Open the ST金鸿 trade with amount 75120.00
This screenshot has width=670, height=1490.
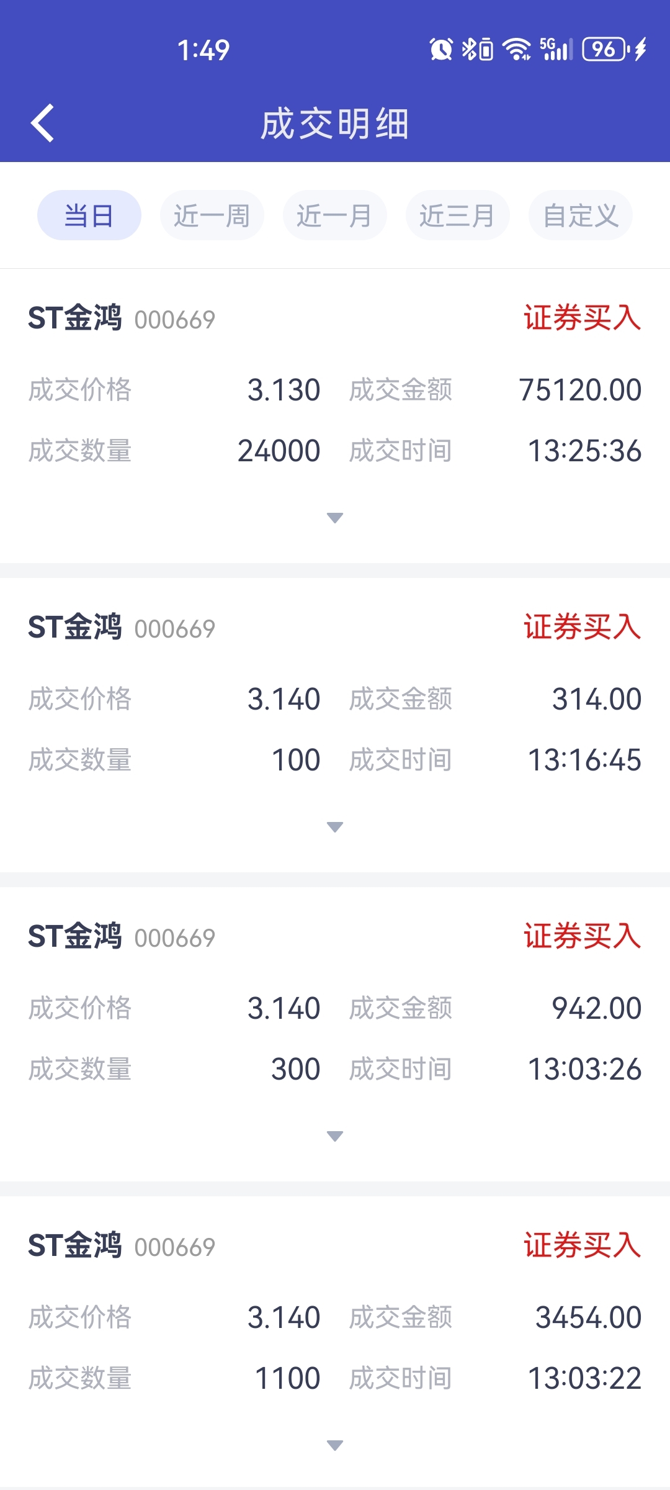pyautogui.click(x=335, y=416)
